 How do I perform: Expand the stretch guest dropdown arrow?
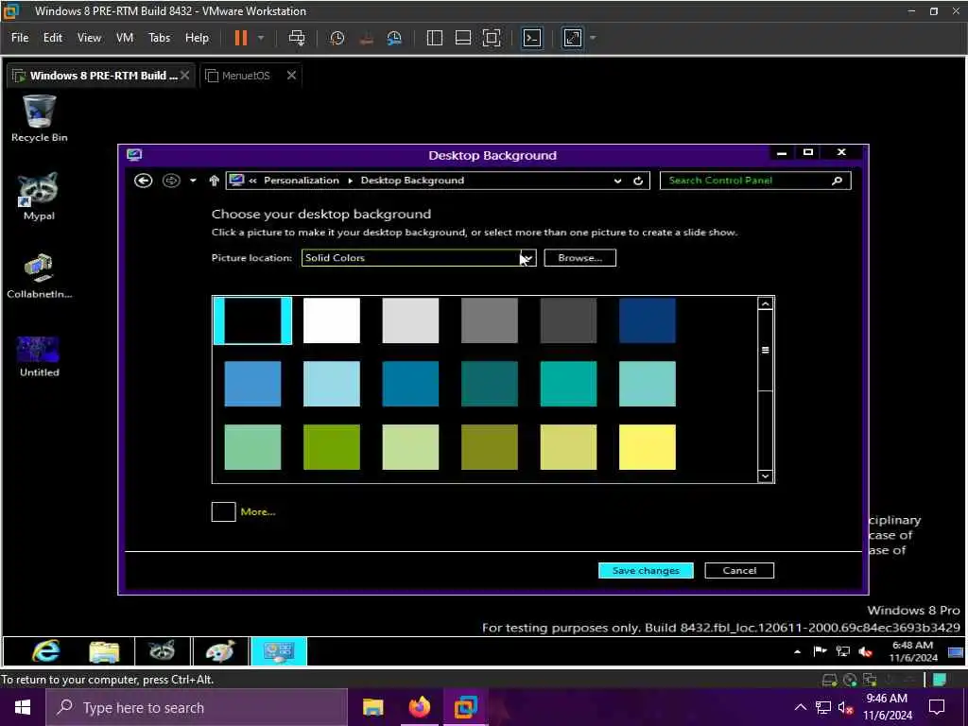594,38
